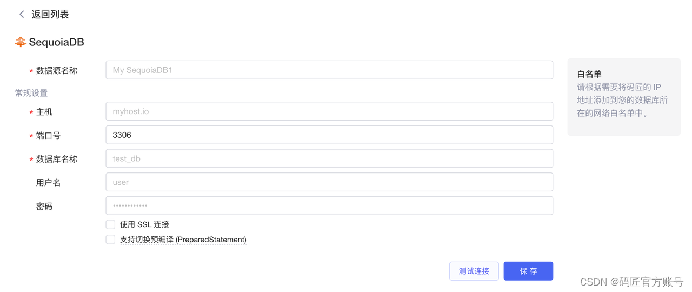Image resolution: width=692 pixels, height=292 pixels.
Task: Focus the 数据源名称 input field
Action: tap(329, 70)
